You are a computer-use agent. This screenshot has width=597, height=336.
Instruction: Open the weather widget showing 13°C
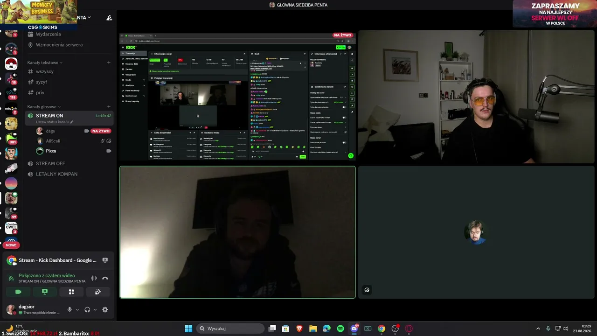click(x=21, y=328)
